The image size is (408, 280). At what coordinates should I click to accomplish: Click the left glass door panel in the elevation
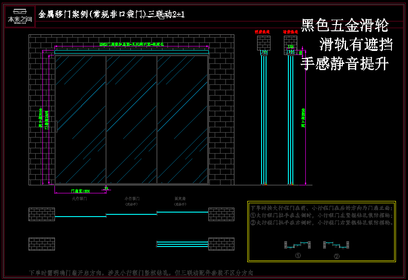[x=81, y=120]
